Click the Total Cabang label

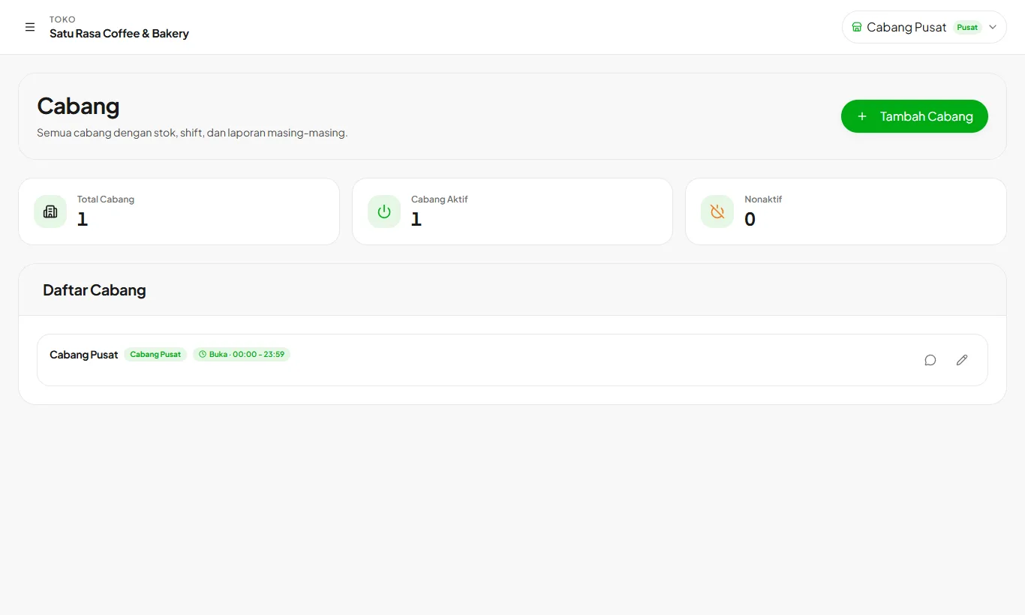[x=106, y=199]
